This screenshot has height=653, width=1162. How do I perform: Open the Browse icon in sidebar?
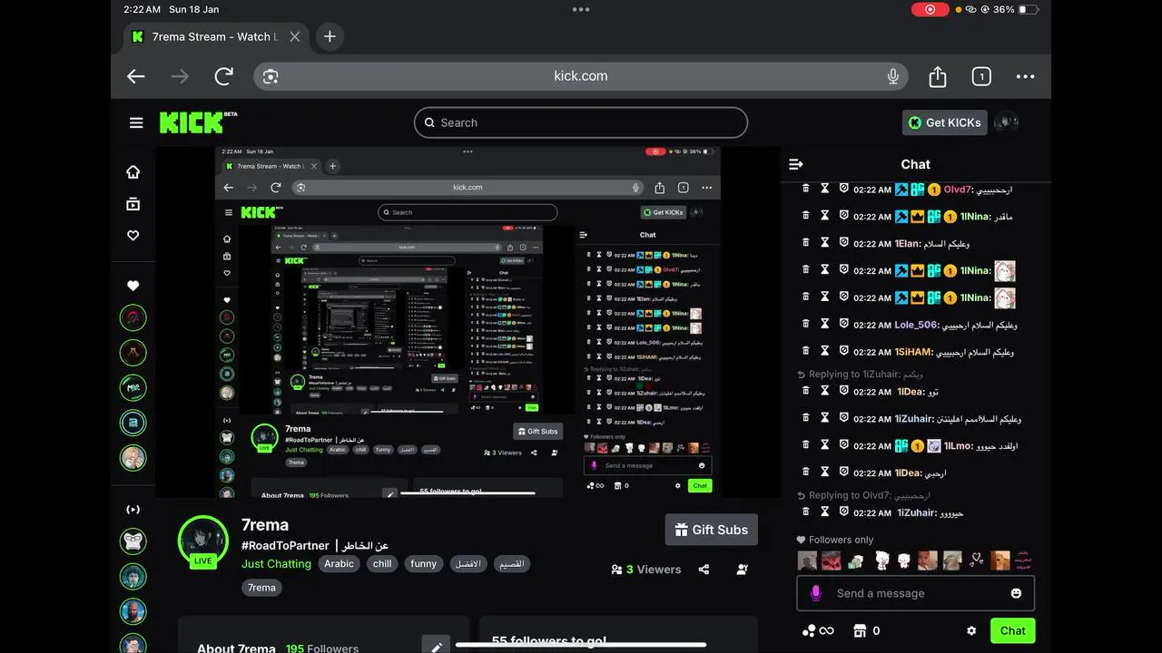133,204
